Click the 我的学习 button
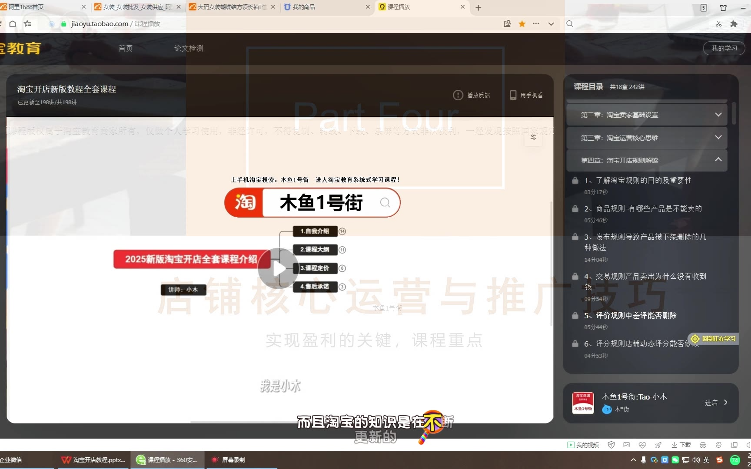The image size is (751, 469). click(724, 48)
